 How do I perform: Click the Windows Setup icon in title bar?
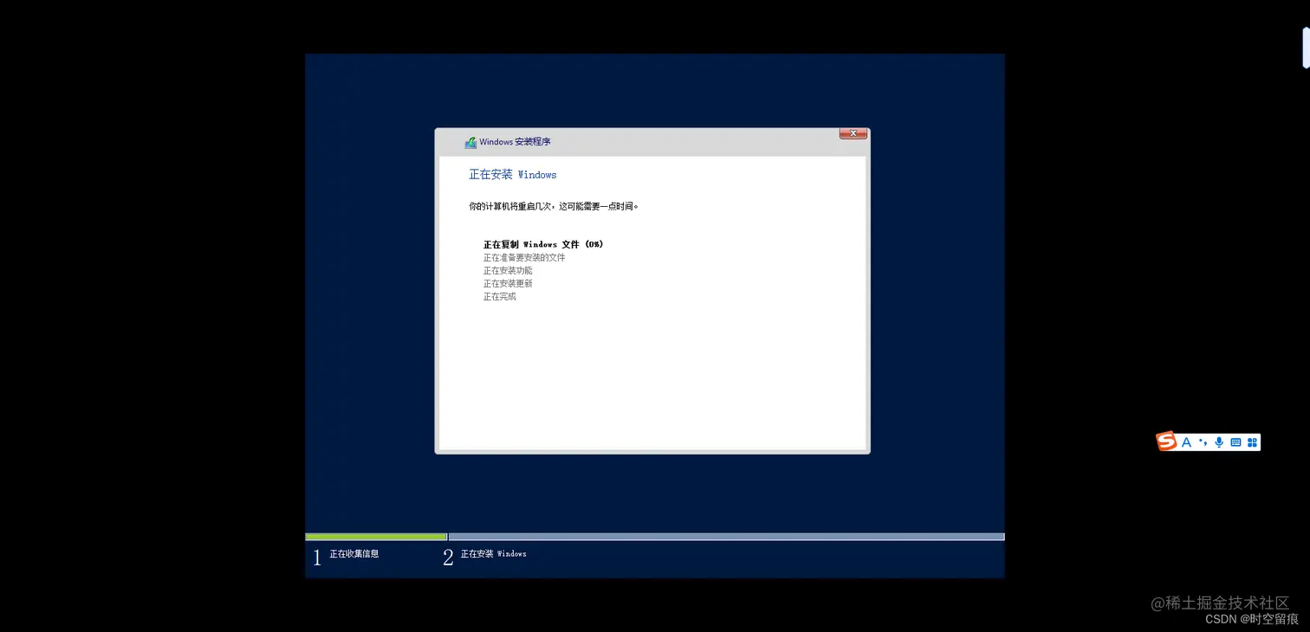coord(470,142)
